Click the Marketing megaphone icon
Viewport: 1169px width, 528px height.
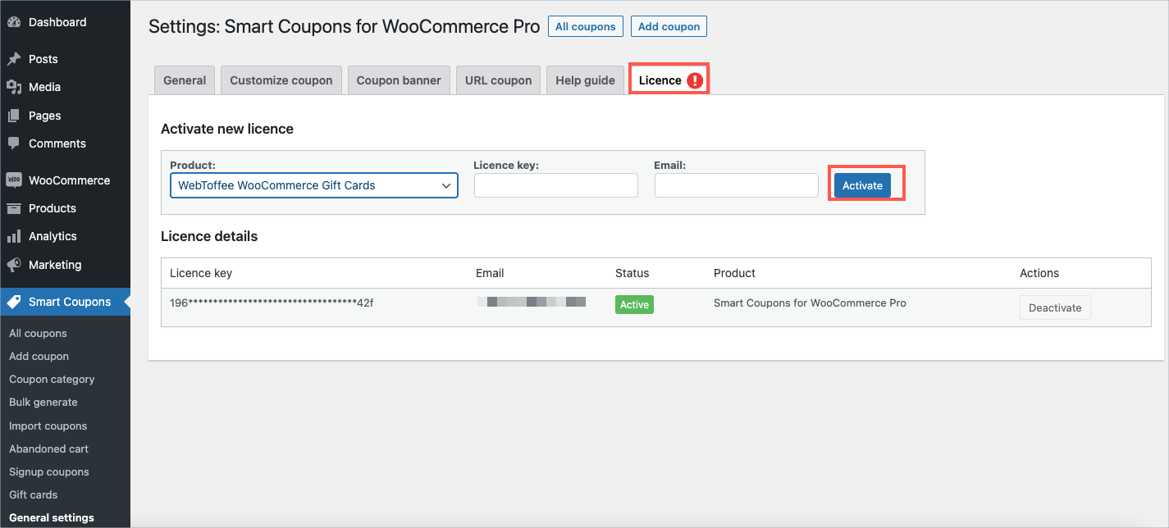tap(14, 265)
